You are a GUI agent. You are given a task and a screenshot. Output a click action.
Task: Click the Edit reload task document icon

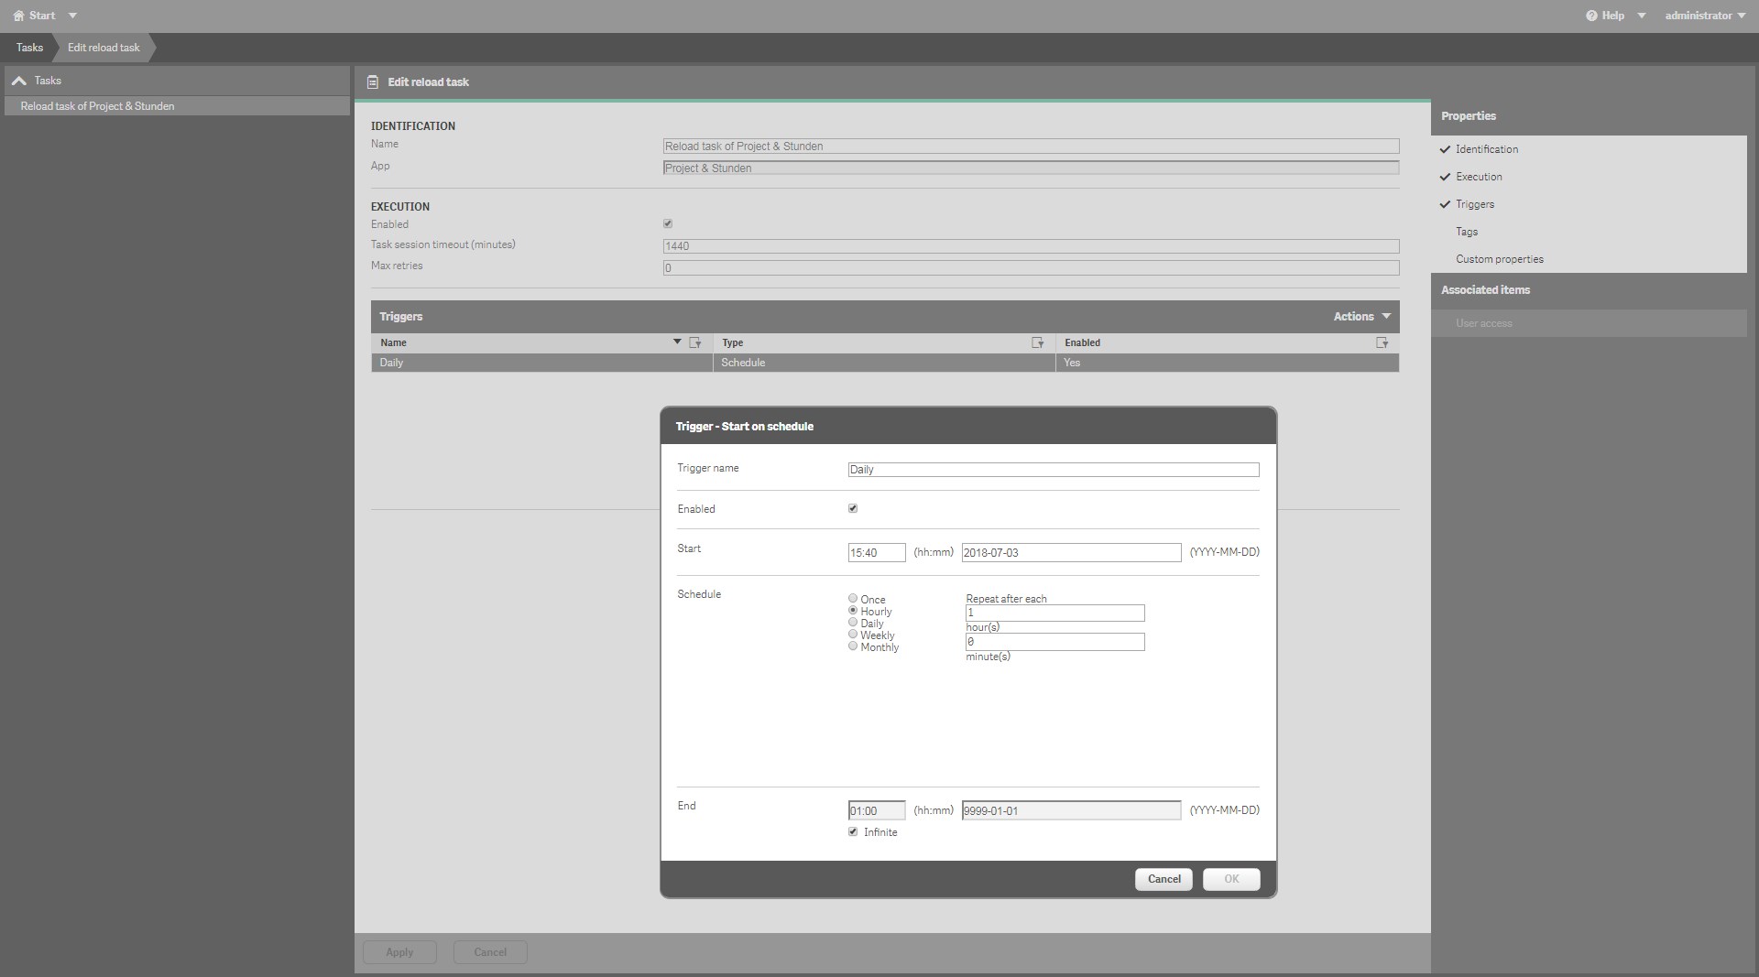coord(373,82)
